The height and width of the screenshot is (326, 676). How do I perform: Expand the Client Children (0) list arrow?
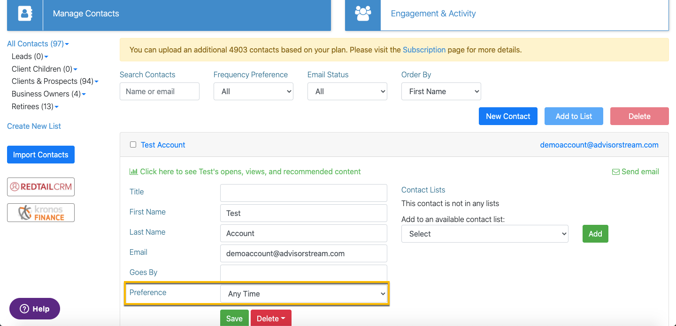pyautogui.click(x=75, y=69)
